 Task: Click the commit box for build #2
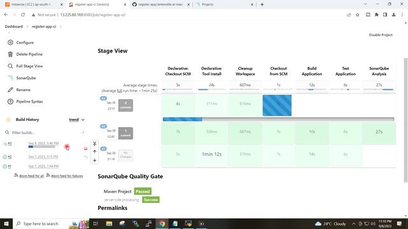tap(126, 133)
